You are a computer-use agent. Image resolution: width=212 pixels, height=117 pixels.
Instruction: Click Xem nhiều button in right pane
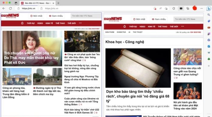(x=159, y=19)
